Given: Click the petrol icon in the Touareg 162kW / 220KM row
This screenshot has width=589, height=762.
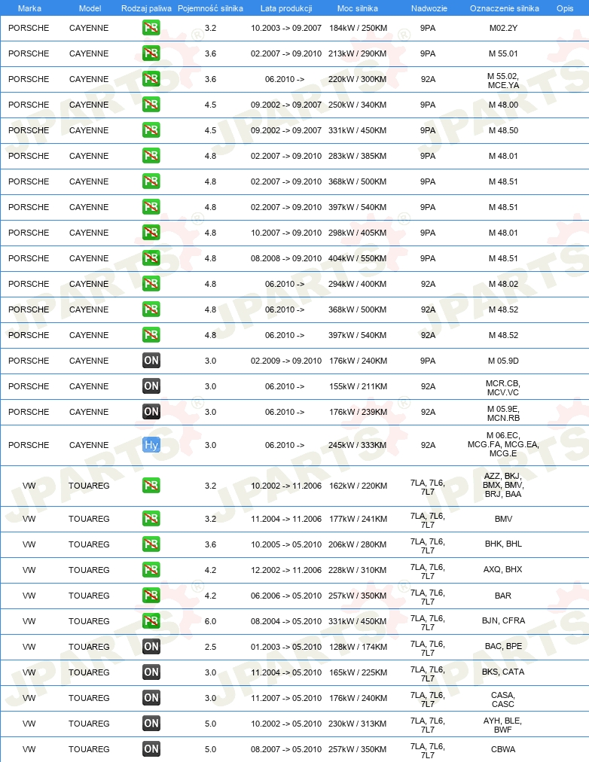Looking at the screenshot, I should pos(151,486).
